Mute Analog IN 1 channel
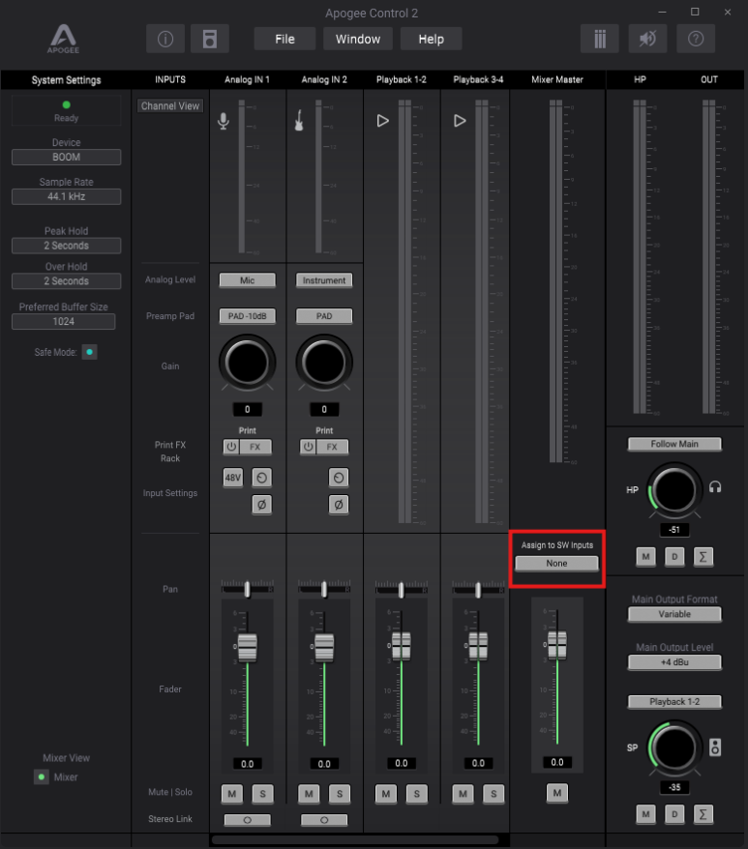This screenshot has height=849, width=748. pyautogui.click(x=232, y=794)
